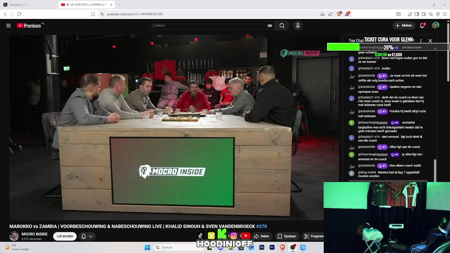The image size is (450, 253).
Task: Go back in browser history
Action: click(5, 14)
